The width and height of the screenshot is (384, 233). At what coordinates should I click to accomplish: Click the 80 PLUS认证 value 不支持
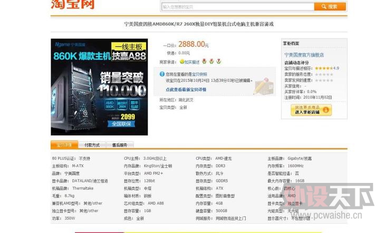click(84, 158)
